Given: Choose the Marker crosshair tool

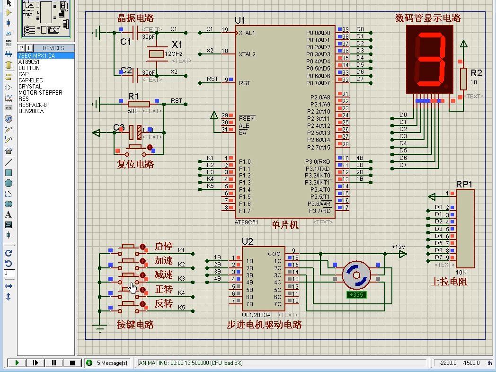Looking at the screenshot, I should point(9,235).
